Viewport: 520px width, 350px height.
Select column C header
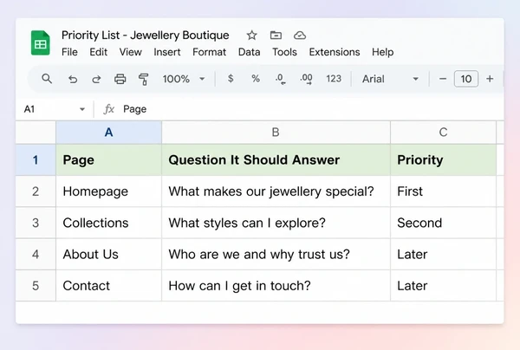444,133
